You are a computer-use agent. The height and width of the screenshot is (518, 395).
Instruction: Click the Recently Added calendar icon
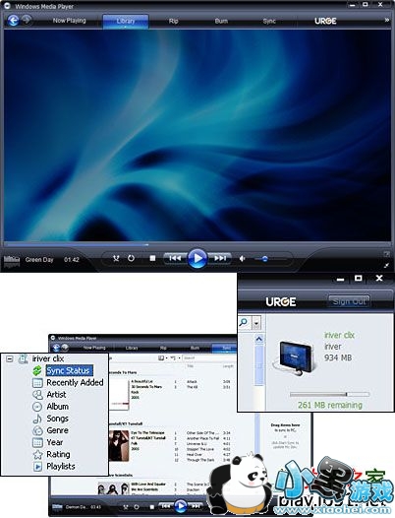point(37,382)
